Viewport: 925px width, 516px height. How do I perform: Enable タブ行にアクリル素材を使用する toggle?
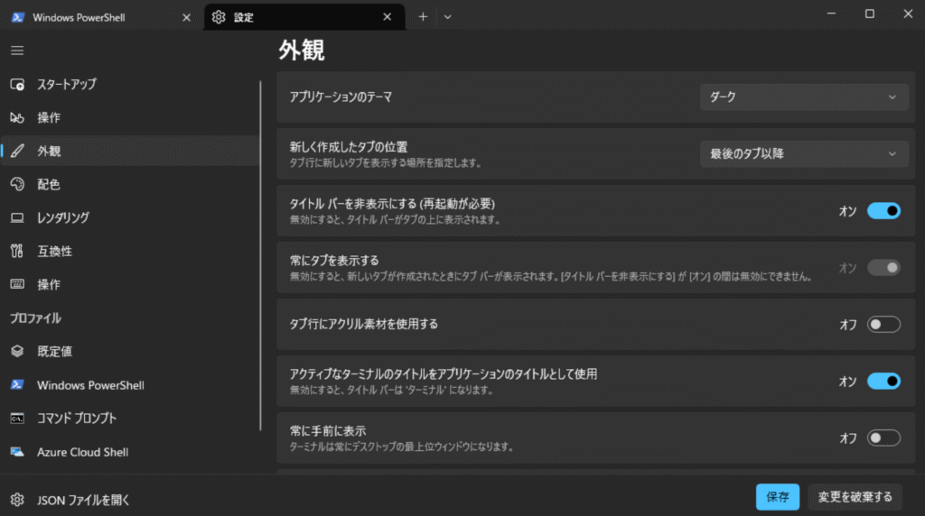click(883, 324)
